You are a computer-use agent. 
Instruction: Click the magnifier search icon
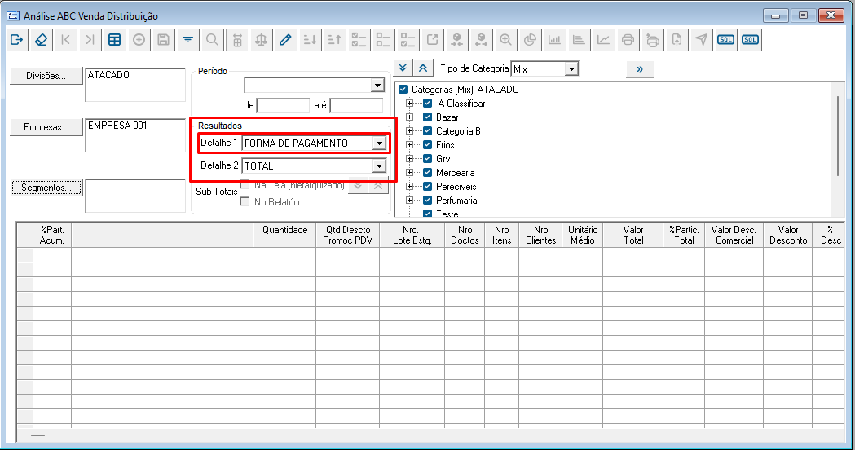click(x=212, y=40)
